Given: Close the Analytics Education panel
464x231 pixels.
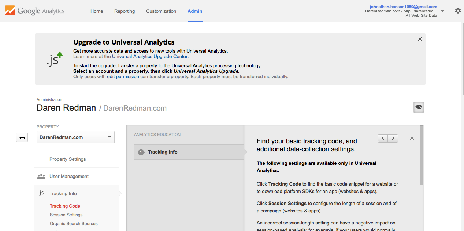Looking at the screenshot, I should point(412,138).
